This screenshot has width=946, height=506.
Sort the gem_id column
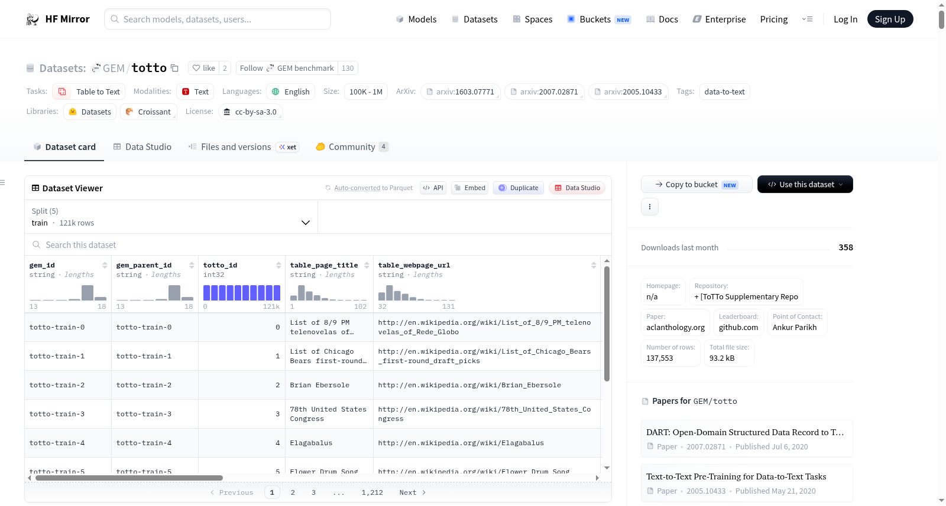(105, 265)
